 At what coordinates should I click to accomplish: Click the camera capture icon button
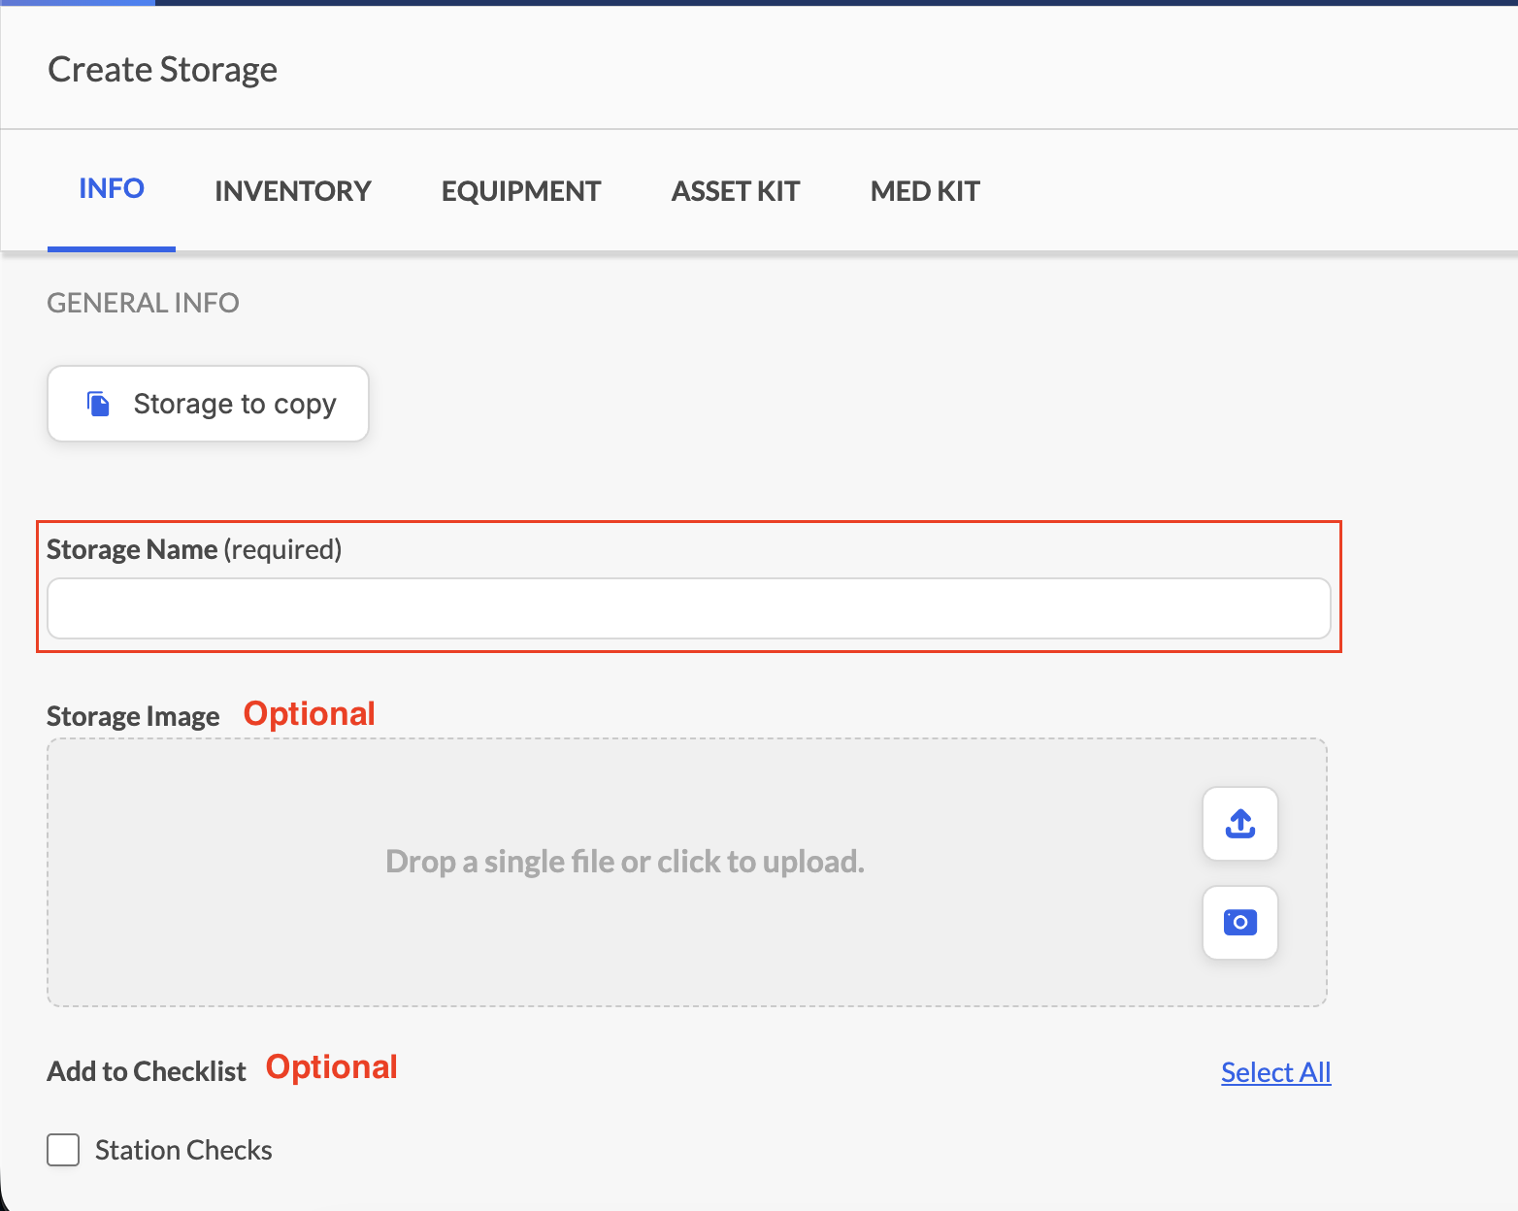click(1239, 922)
